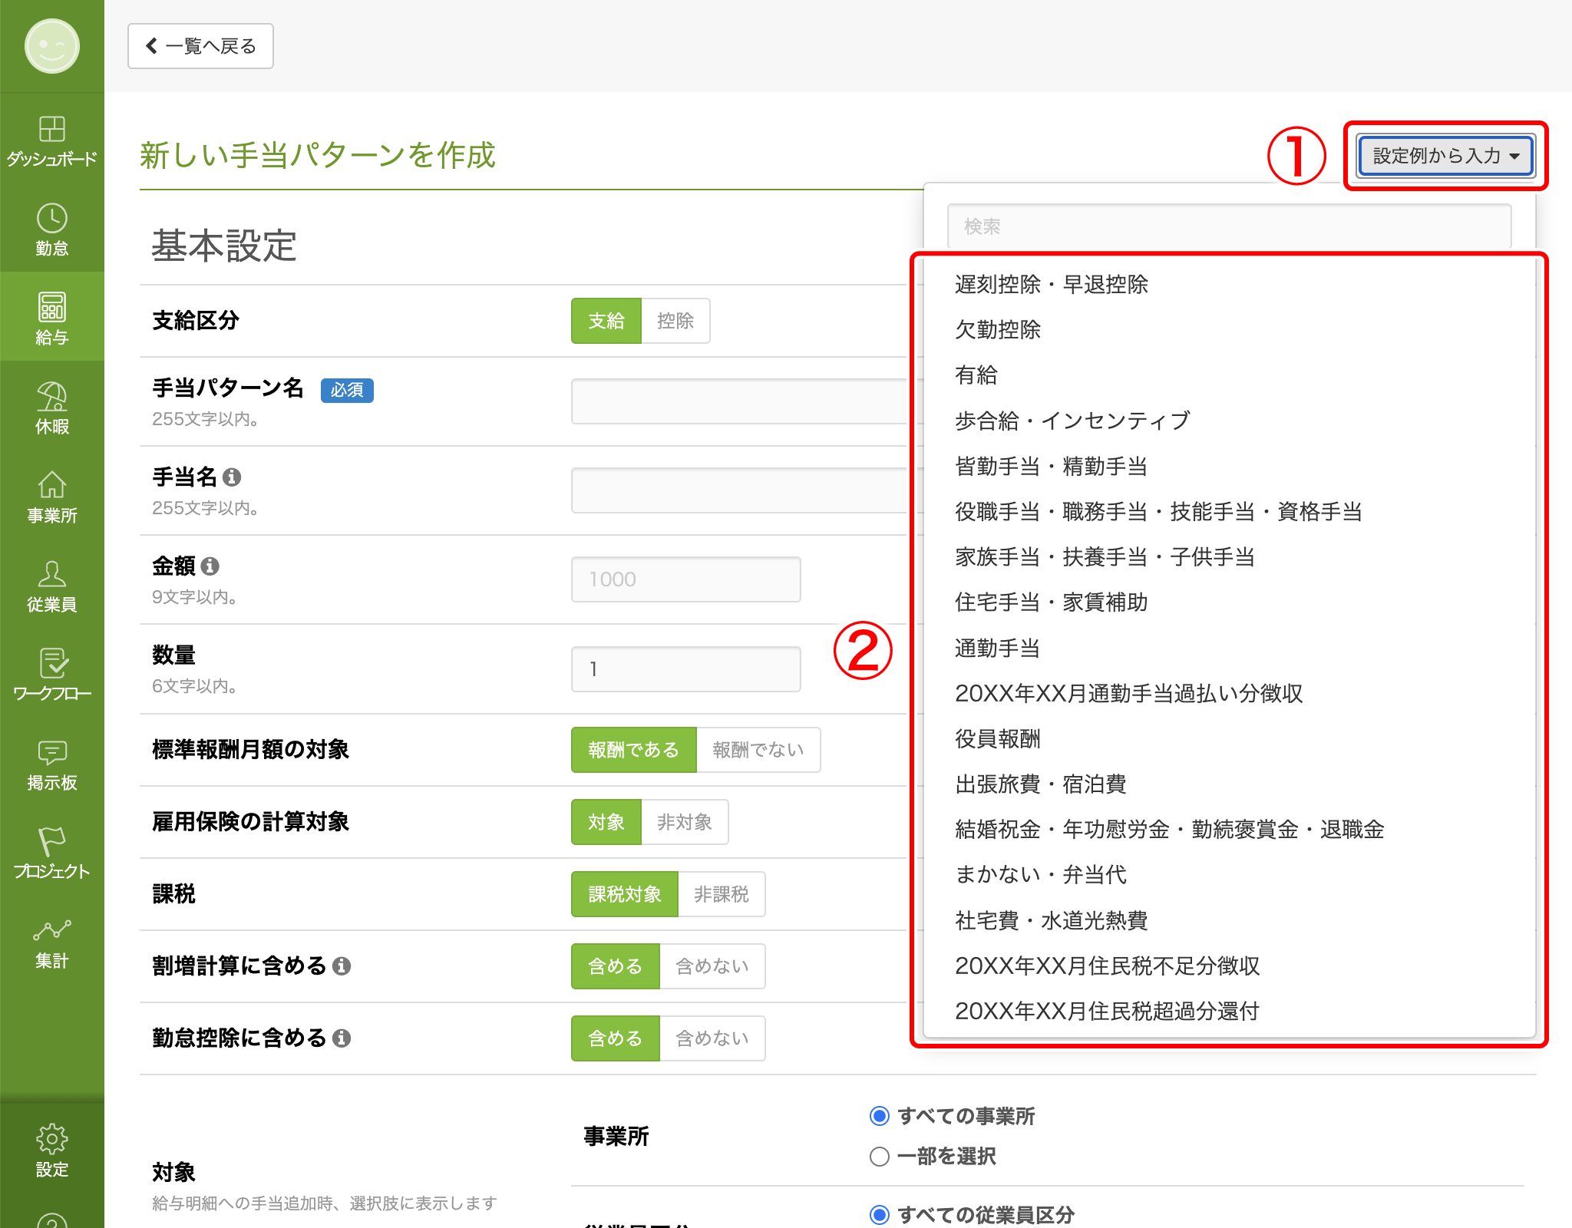The height and width of the screenshot is (1228, 1572).
Task: Click the 検索 search field in dropdown
Action: tap(1229, 226)
